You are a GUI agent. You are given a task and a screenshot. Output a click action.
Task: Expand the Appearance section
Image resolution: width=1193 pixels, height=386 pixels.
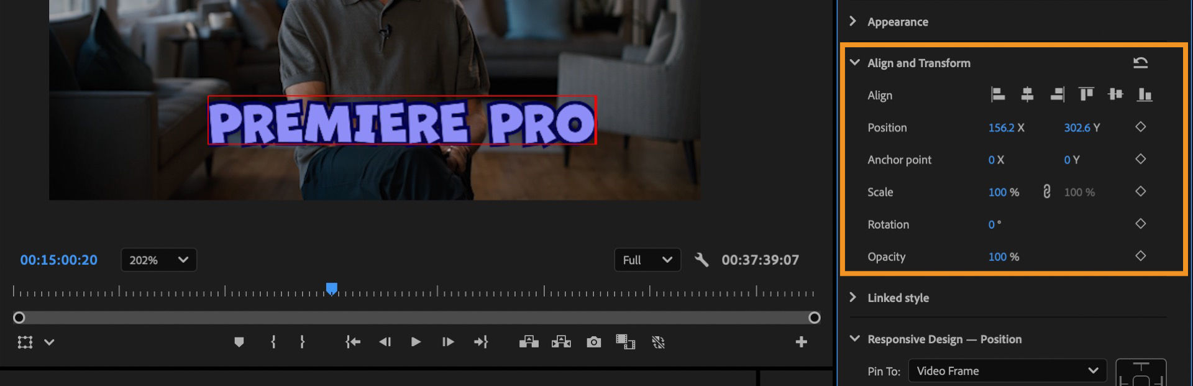pos(853,21)
